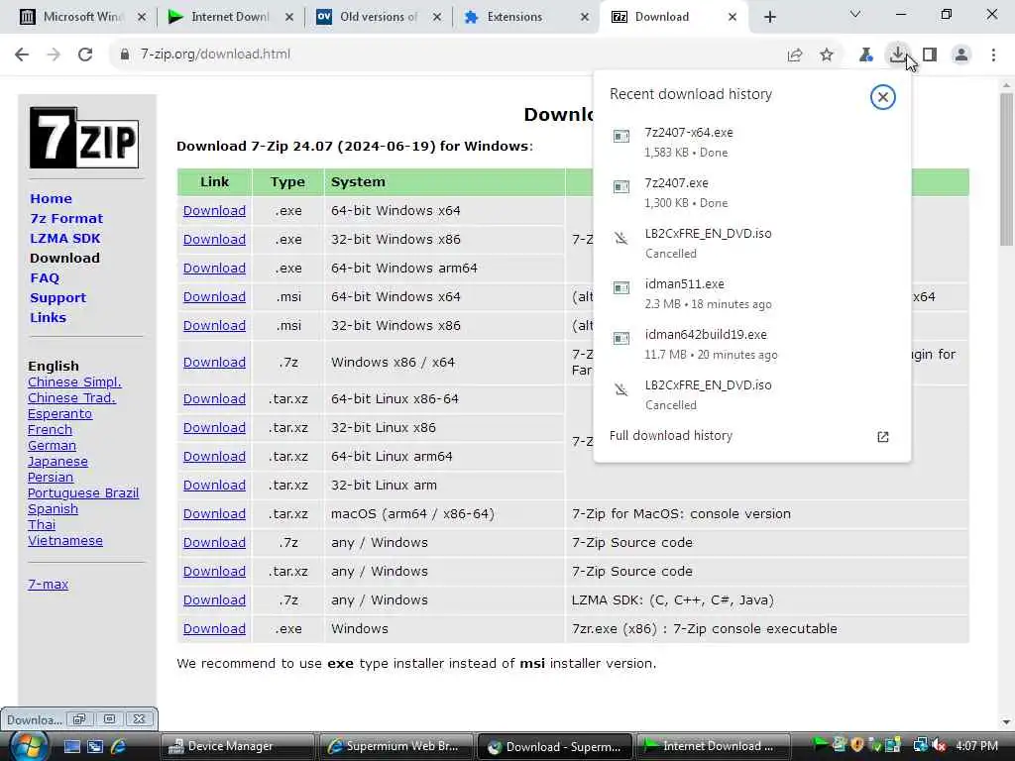Open the Links sidebar link
This screenshot has width=1015, height=761.
pos(48,318)
